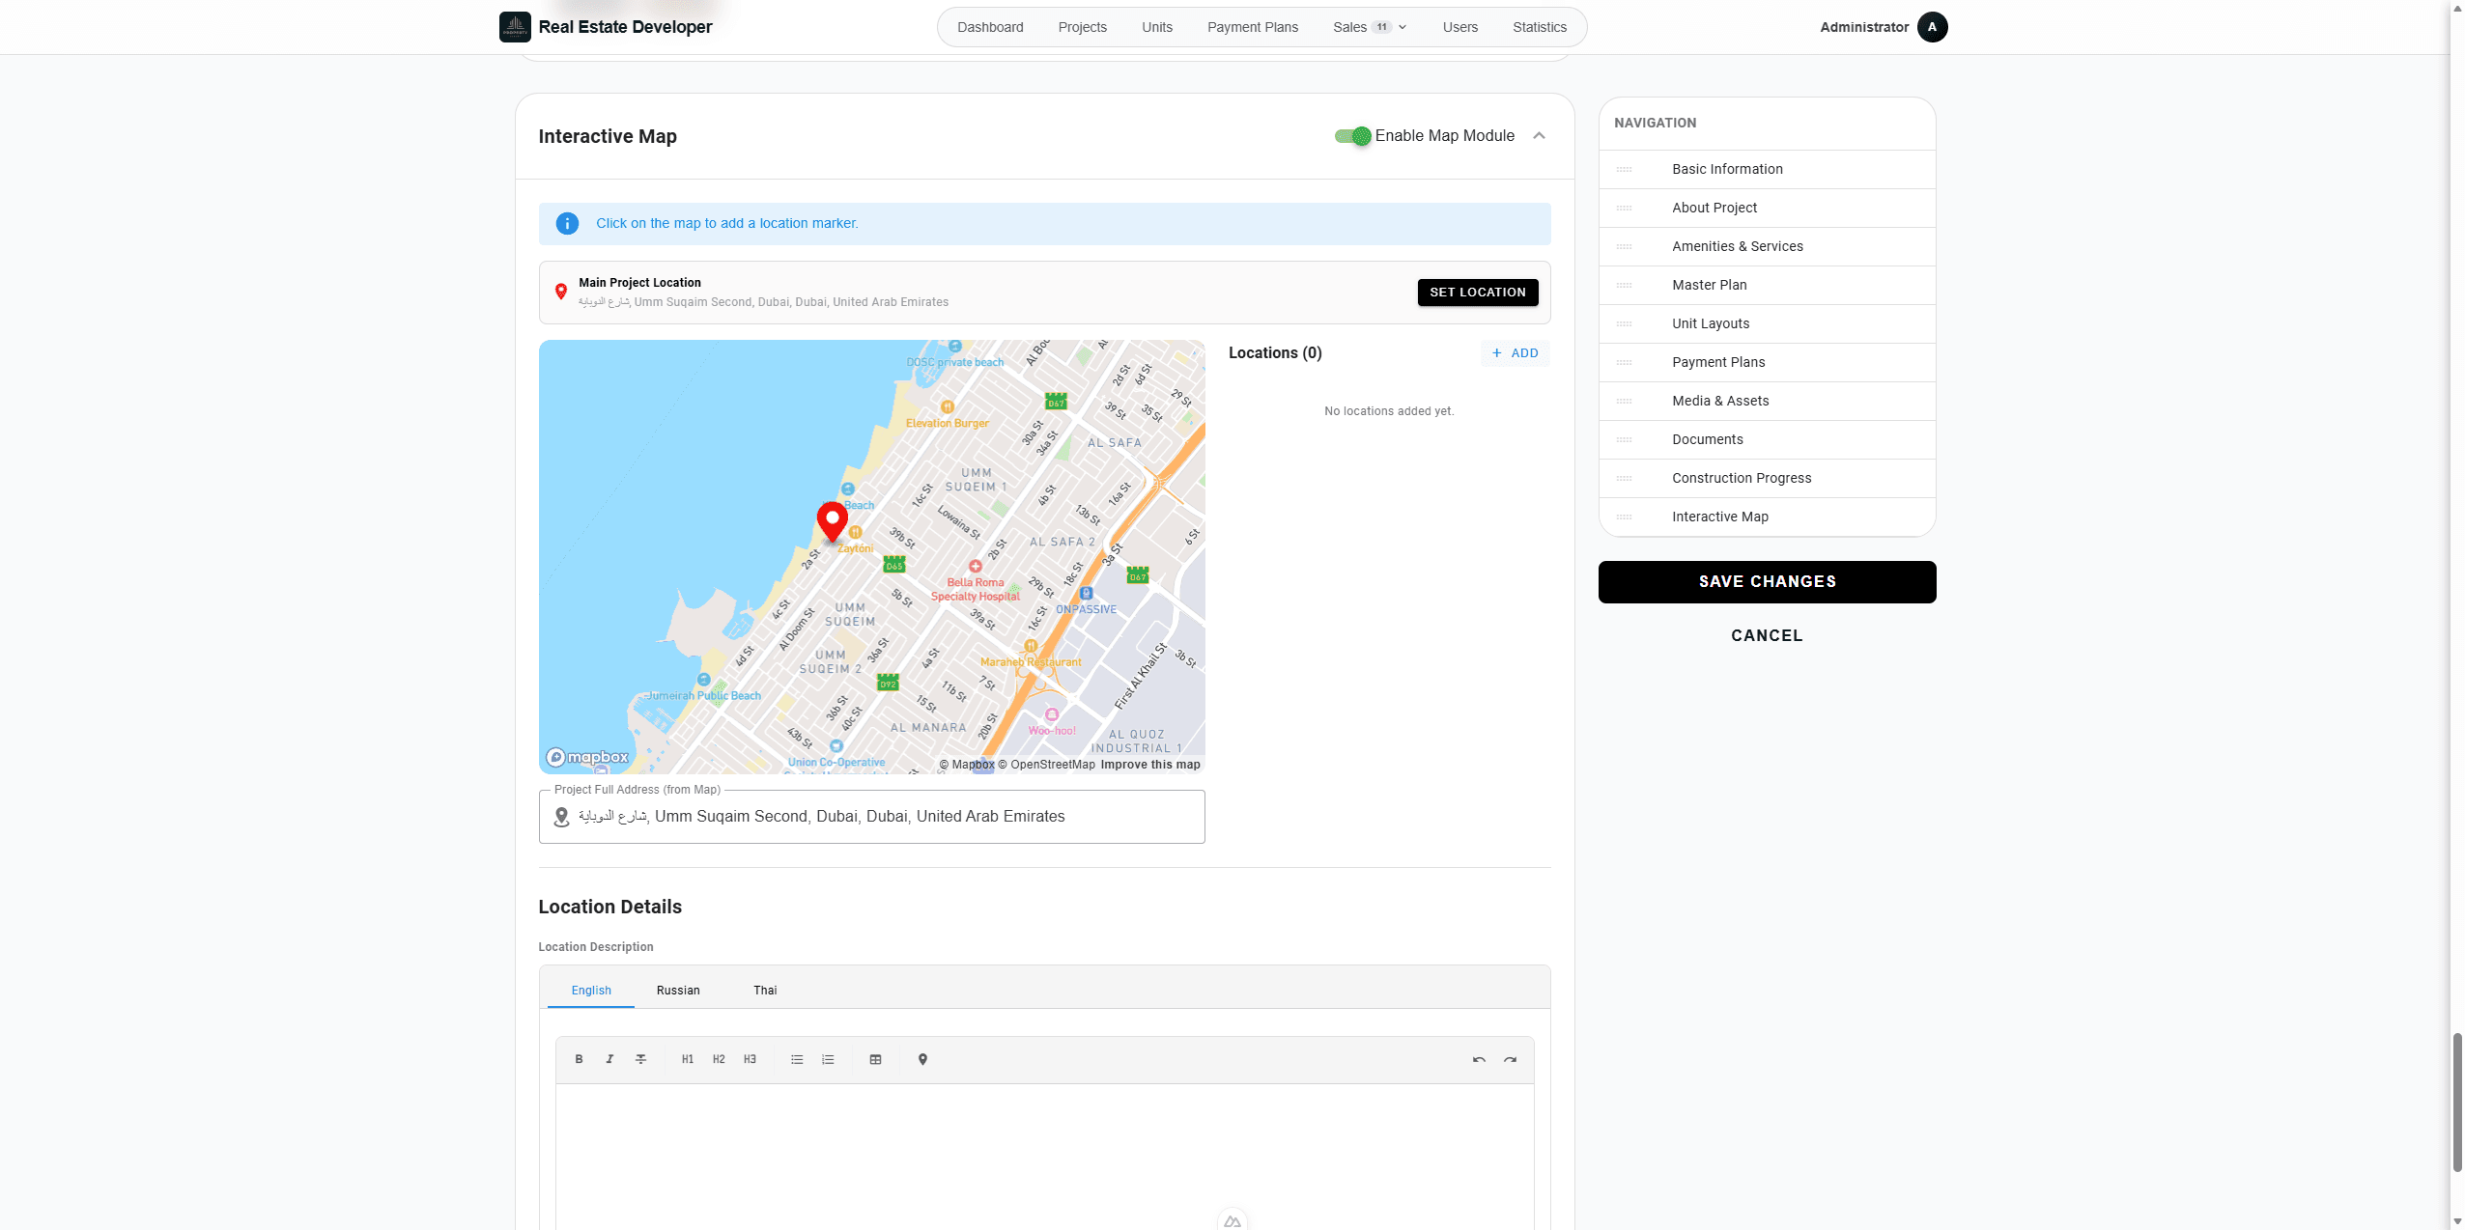Insert a table in the editor
Viewport: 2465px width, 1230px height.
[875, 1059]
